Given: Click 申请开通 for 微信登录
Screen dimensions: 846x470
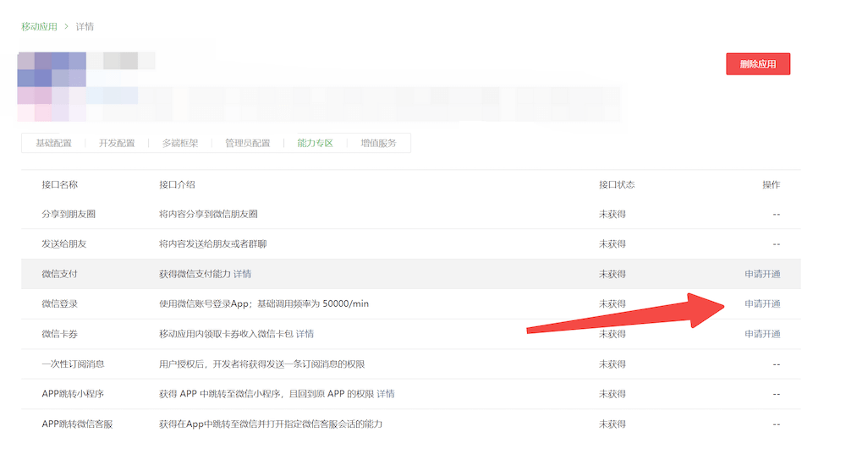Looking at the screenshot, I should (x=762, y=304).
